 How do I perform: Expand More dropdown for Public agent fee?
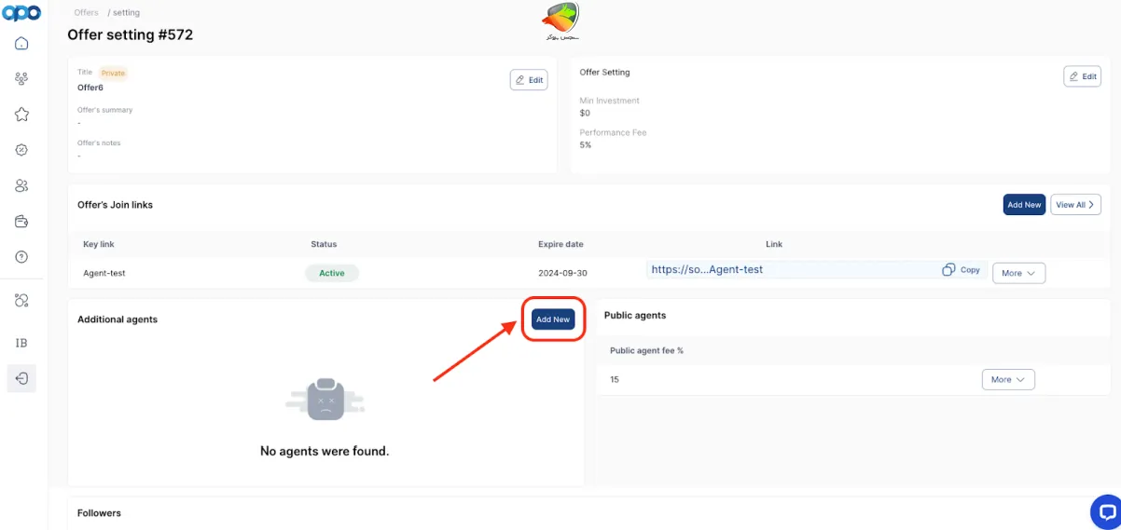(x=1007, y=379)
